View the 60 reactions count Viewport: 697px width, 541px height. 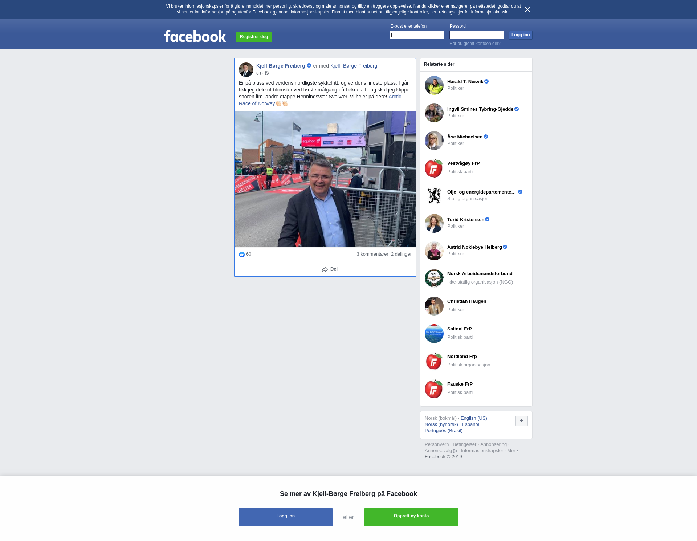click(x=249, y=254)
